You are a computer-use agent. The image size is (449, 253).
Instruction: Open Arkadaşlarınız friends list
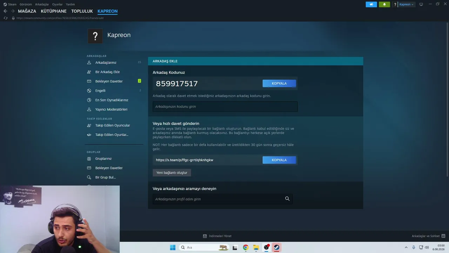point(106,63)
